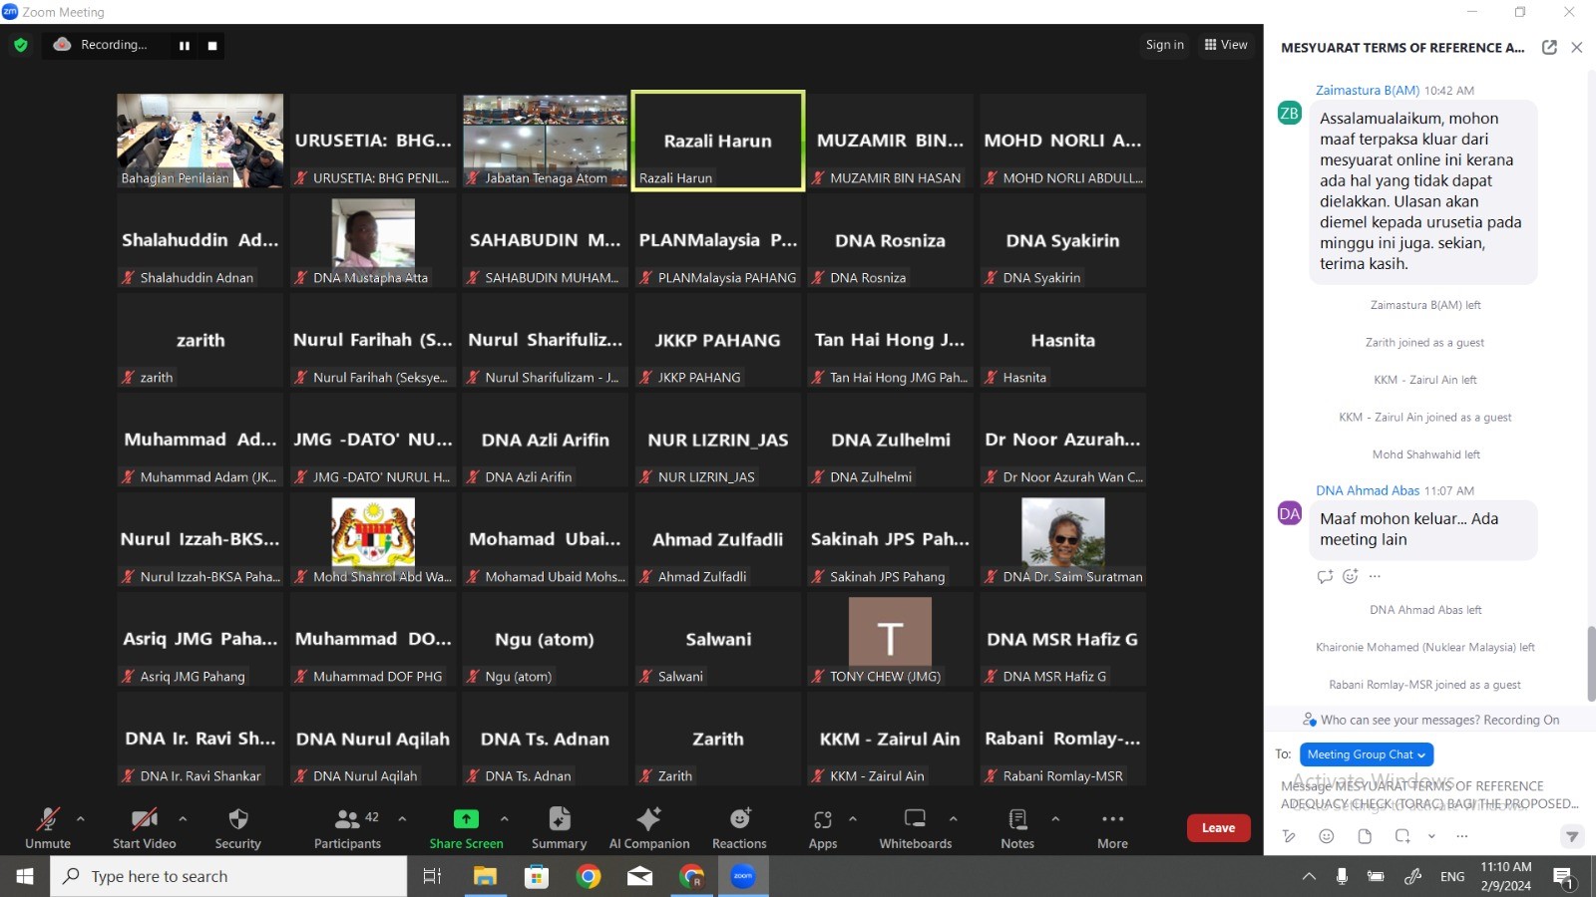Select TONY CHEW (JMG) participant tile
The width and height of the screenshot is (1596, 897).
(891, 639)
